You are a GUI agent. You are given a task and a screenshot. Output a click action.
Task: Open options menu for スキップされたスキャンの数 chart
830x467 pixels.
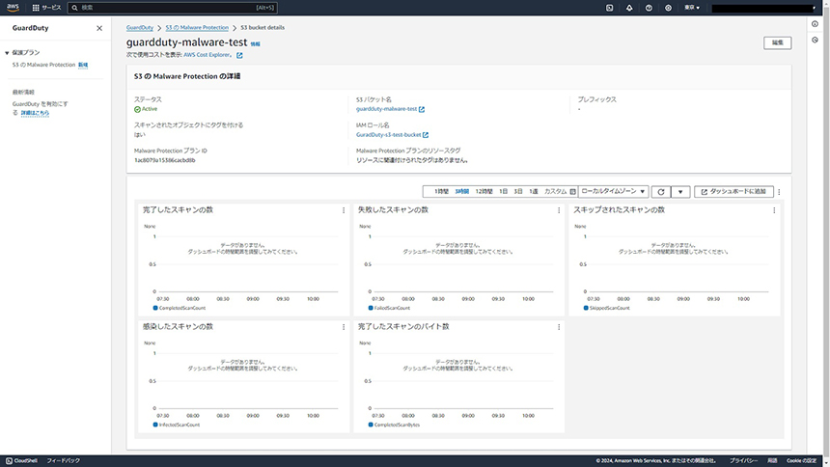coord(774,210)
